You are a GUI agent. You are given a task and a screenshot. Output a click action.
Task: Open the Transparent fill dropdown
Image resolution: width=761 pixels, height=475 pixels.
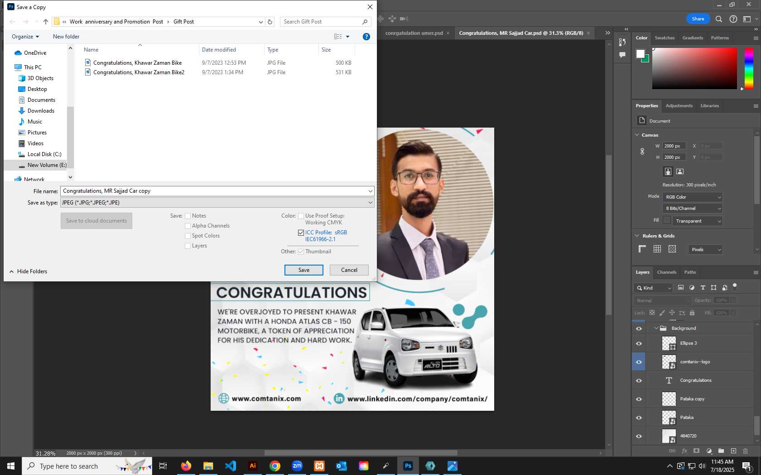[x=697, y=221]
